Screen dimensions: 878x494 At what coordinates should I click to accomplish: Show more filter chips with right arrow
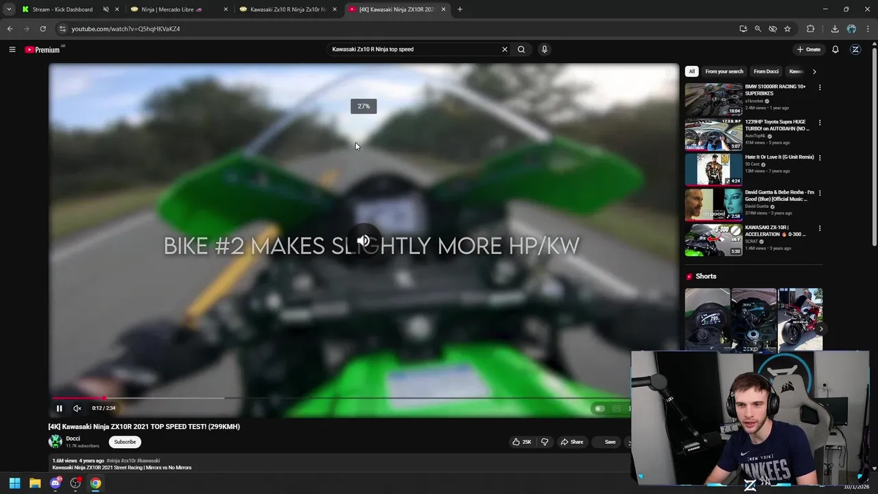(x=814, y=71)
